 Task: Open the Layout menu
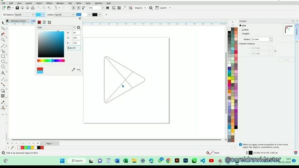29,3
